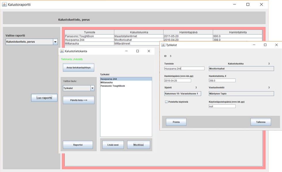Sort by Hankintahinta column header

[238, 32]
